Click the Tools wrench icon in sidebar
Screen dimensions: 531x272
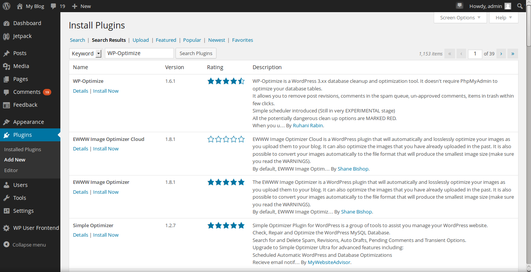tap(6, 198)
